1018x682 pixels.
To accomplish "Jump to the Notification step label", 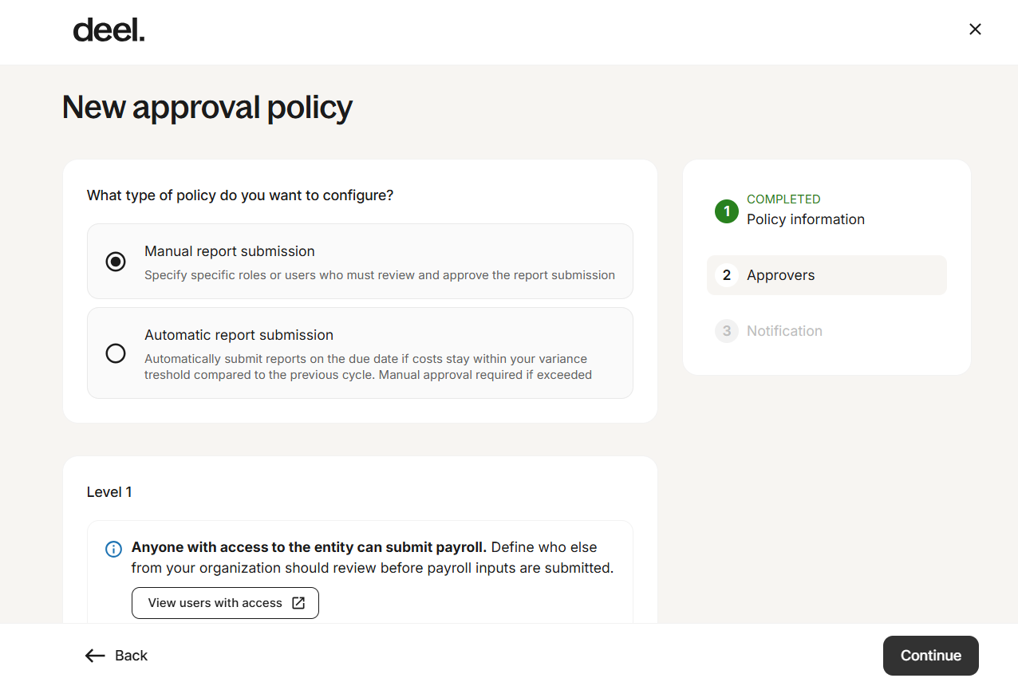I will pyautogui.click(x=783, y=331).
